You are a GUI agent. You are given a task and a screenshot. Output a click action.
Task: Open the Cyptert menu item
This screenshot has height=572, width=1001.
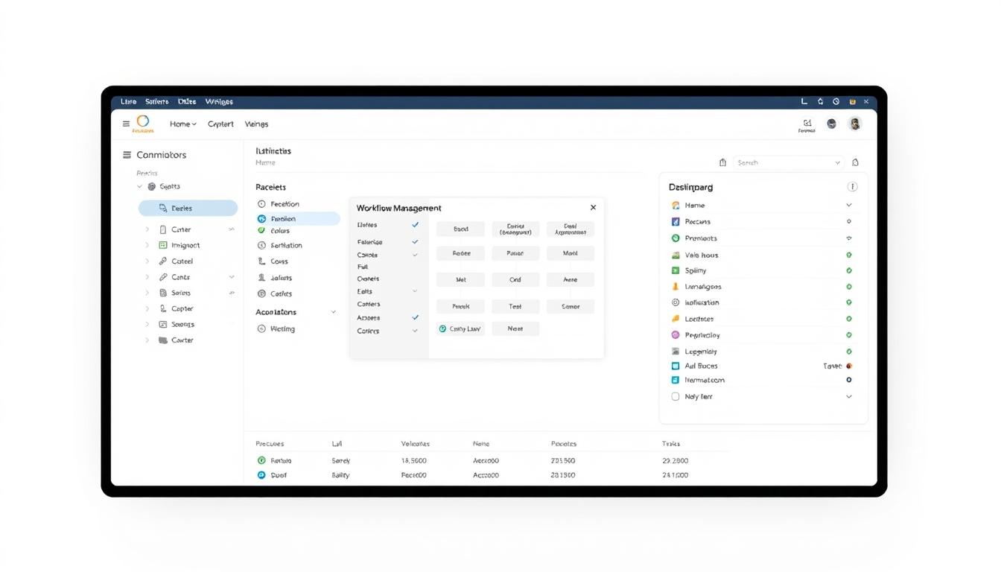(220, 124)
